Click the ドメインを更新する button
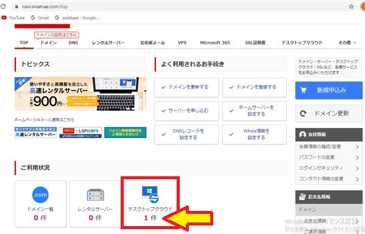 click(x=186, y=88)
